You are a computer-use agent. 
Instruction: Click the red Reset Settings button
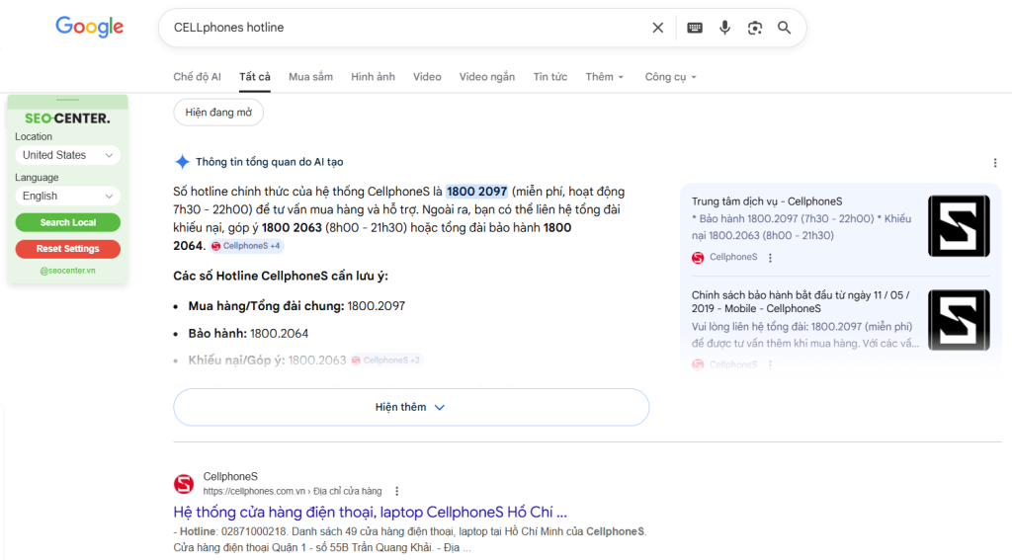(x=68, y=249)
